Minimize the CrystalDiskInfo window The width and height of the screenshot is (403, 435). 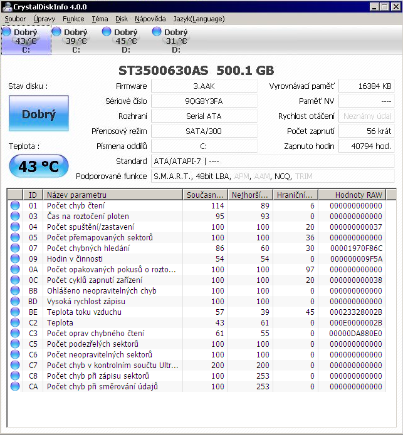tap(374, 7)
